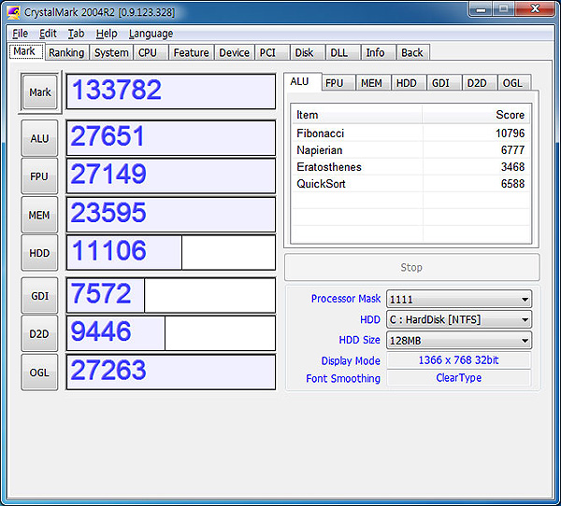The width and height of the screenshot is (561, 506).
Task: Switch to the Back tab
Action: click(413, 52)
